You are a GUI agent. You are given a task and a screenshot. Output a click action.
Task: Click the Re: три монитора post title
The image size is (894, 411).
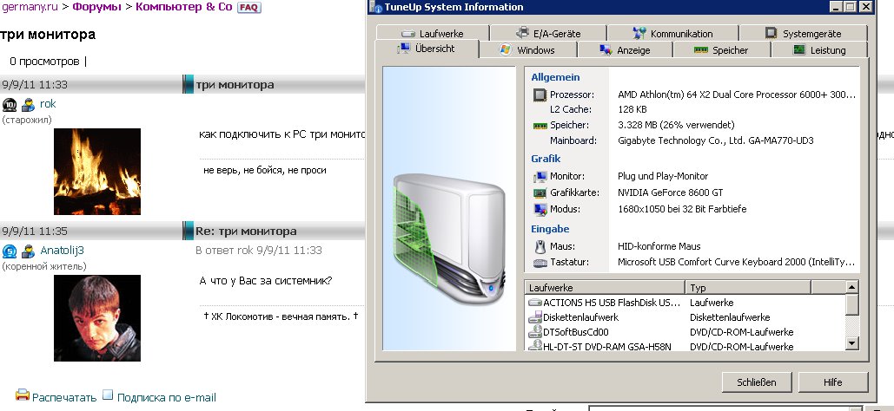246,232
